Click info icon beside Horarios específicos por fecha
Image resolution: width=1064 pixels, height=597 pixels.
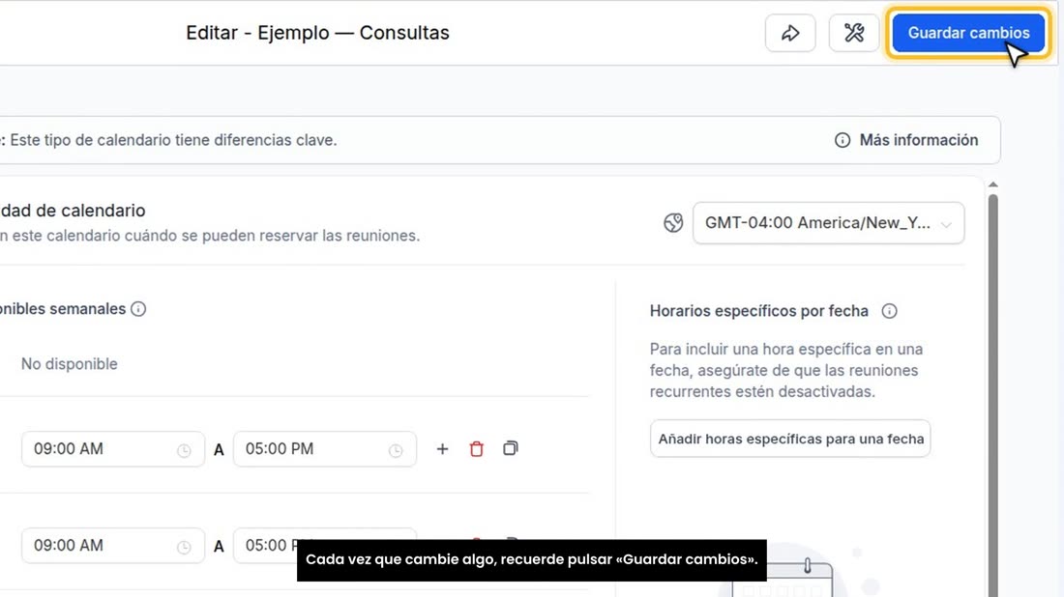[x=889, y=311]
